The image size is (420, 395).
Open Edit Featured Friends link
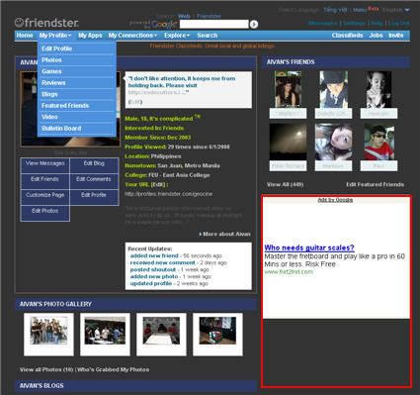coord(375,184)
